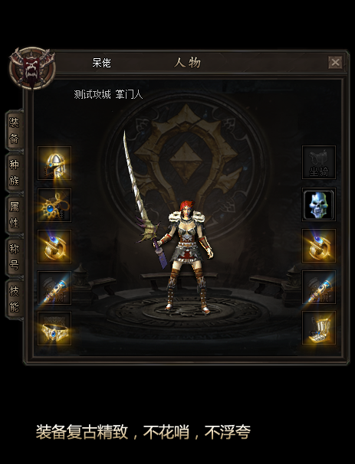Select the left-hand gold ring slot
This screenshot has width=355, height=464.
coord(54,247)
